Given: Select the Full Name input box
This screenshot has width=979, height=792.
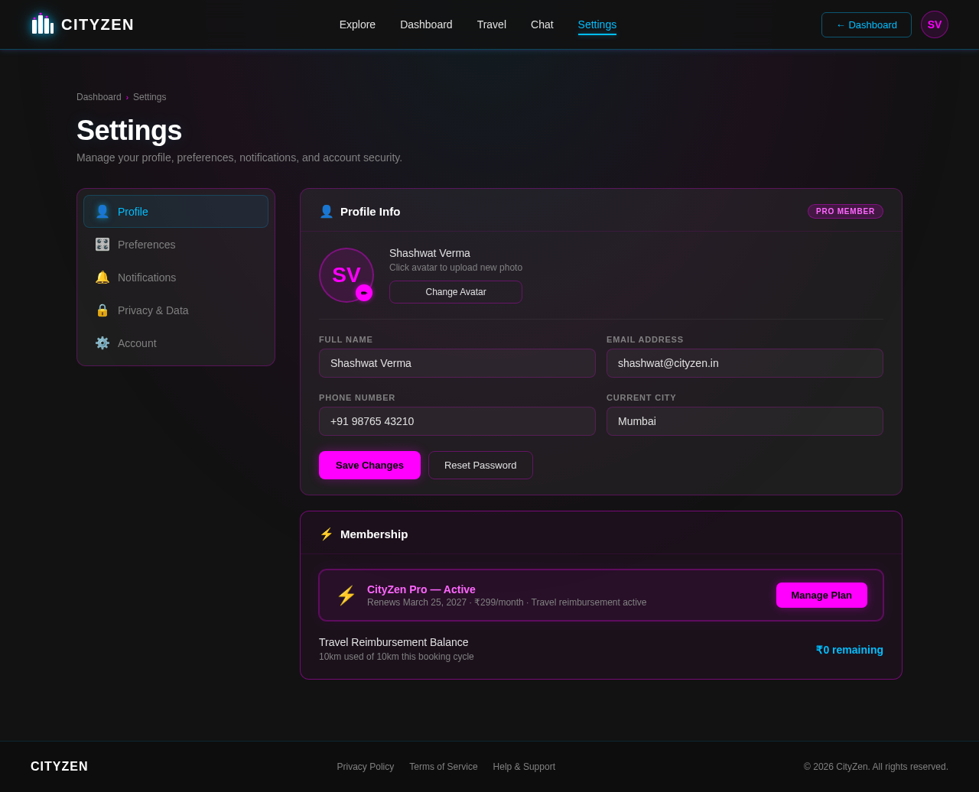Looking at the screenshot, I should click(457, 363).
